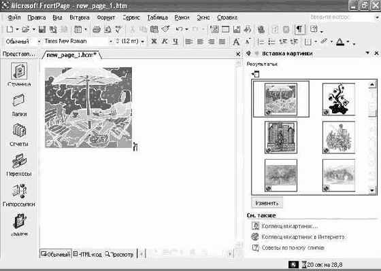Screen dimensions: 381x271
Task: Open the Задачи tasks view
Action: (19, 224)
